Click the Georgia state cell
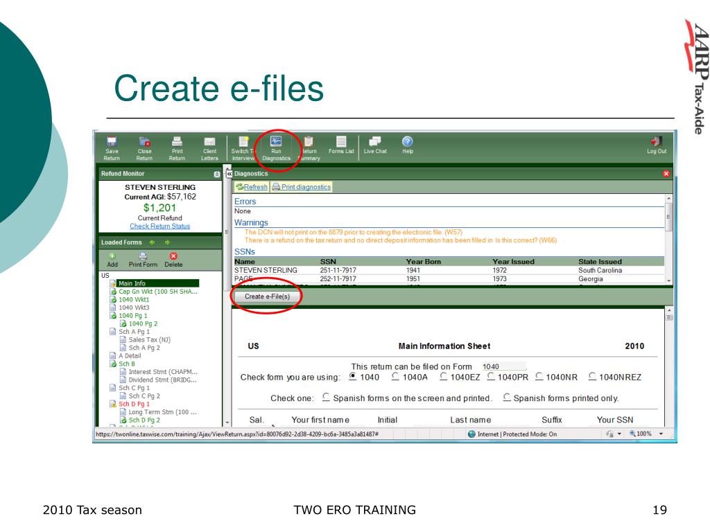Image resolution: width=710 pixels, height=532 pixels. 591,278
